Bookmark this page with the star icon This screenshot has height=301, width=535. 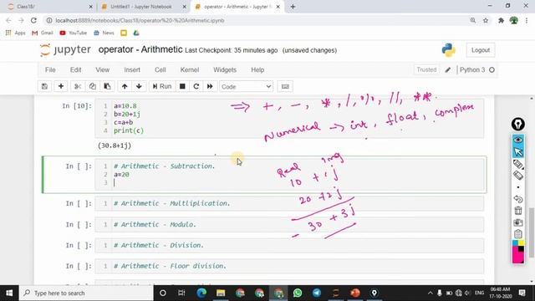486,20
